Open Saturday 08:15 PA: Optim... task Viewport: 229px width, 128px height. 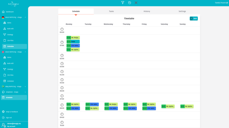point(168,106)
